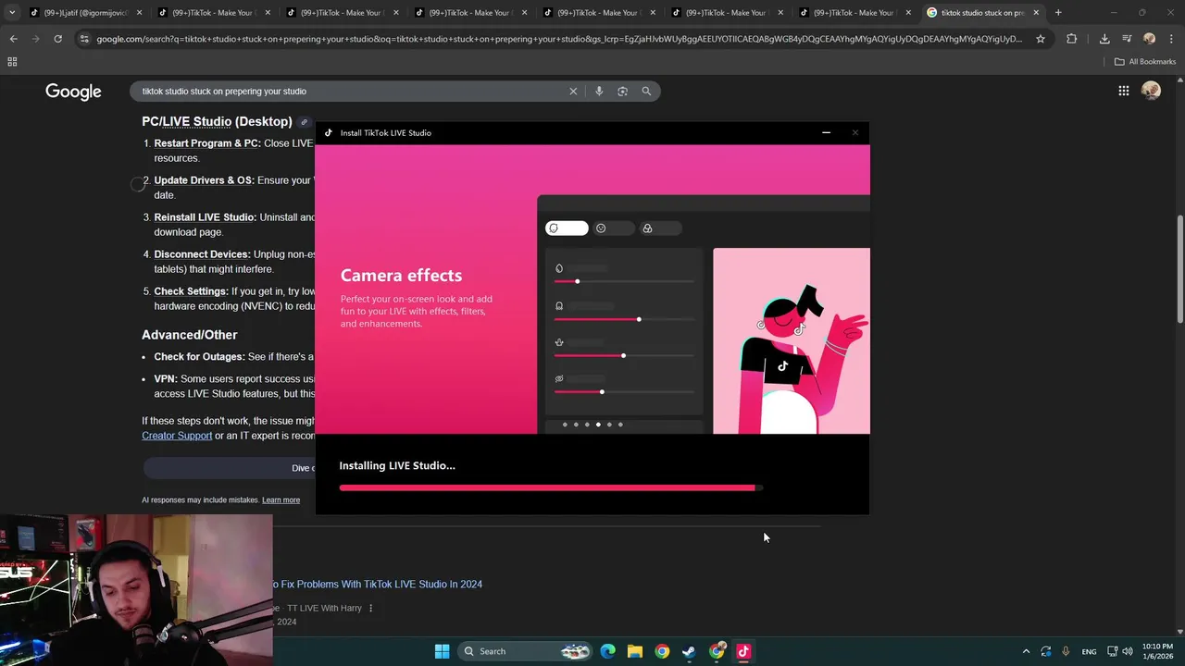The image size is (1185, 666).
Task: Open the All Bookmarks folder
Action: [x=1145, y=61]
